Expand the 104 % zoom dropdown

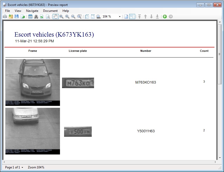[x=120, y=17]
